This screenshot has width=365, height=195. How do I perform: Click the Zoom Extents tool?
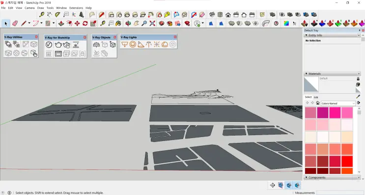point(152,24)
